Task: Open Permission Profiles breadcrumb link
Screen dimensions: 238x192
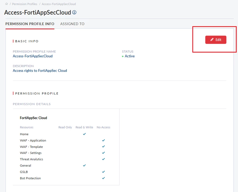Action: 24,4
